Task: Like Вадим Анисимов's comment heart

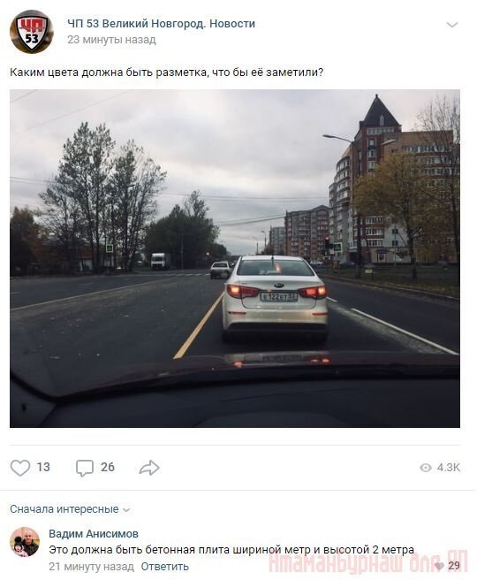Action: 438,566
